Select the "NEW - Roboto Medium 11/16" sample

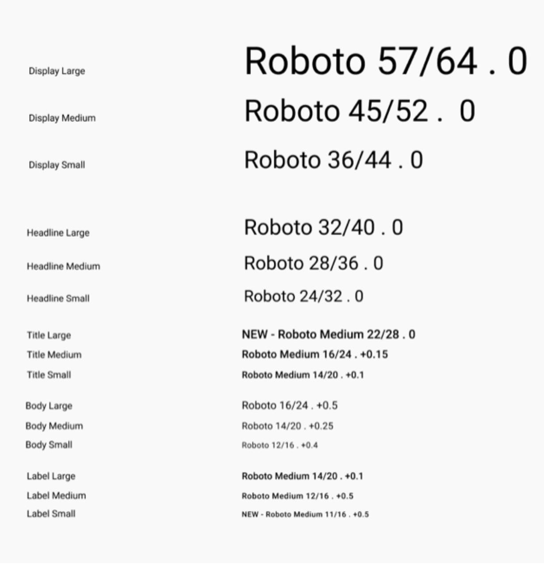(x=305, y=514)
